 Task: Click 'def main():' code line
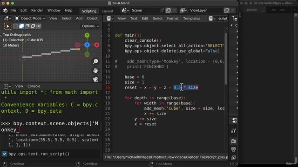[128, 35]
